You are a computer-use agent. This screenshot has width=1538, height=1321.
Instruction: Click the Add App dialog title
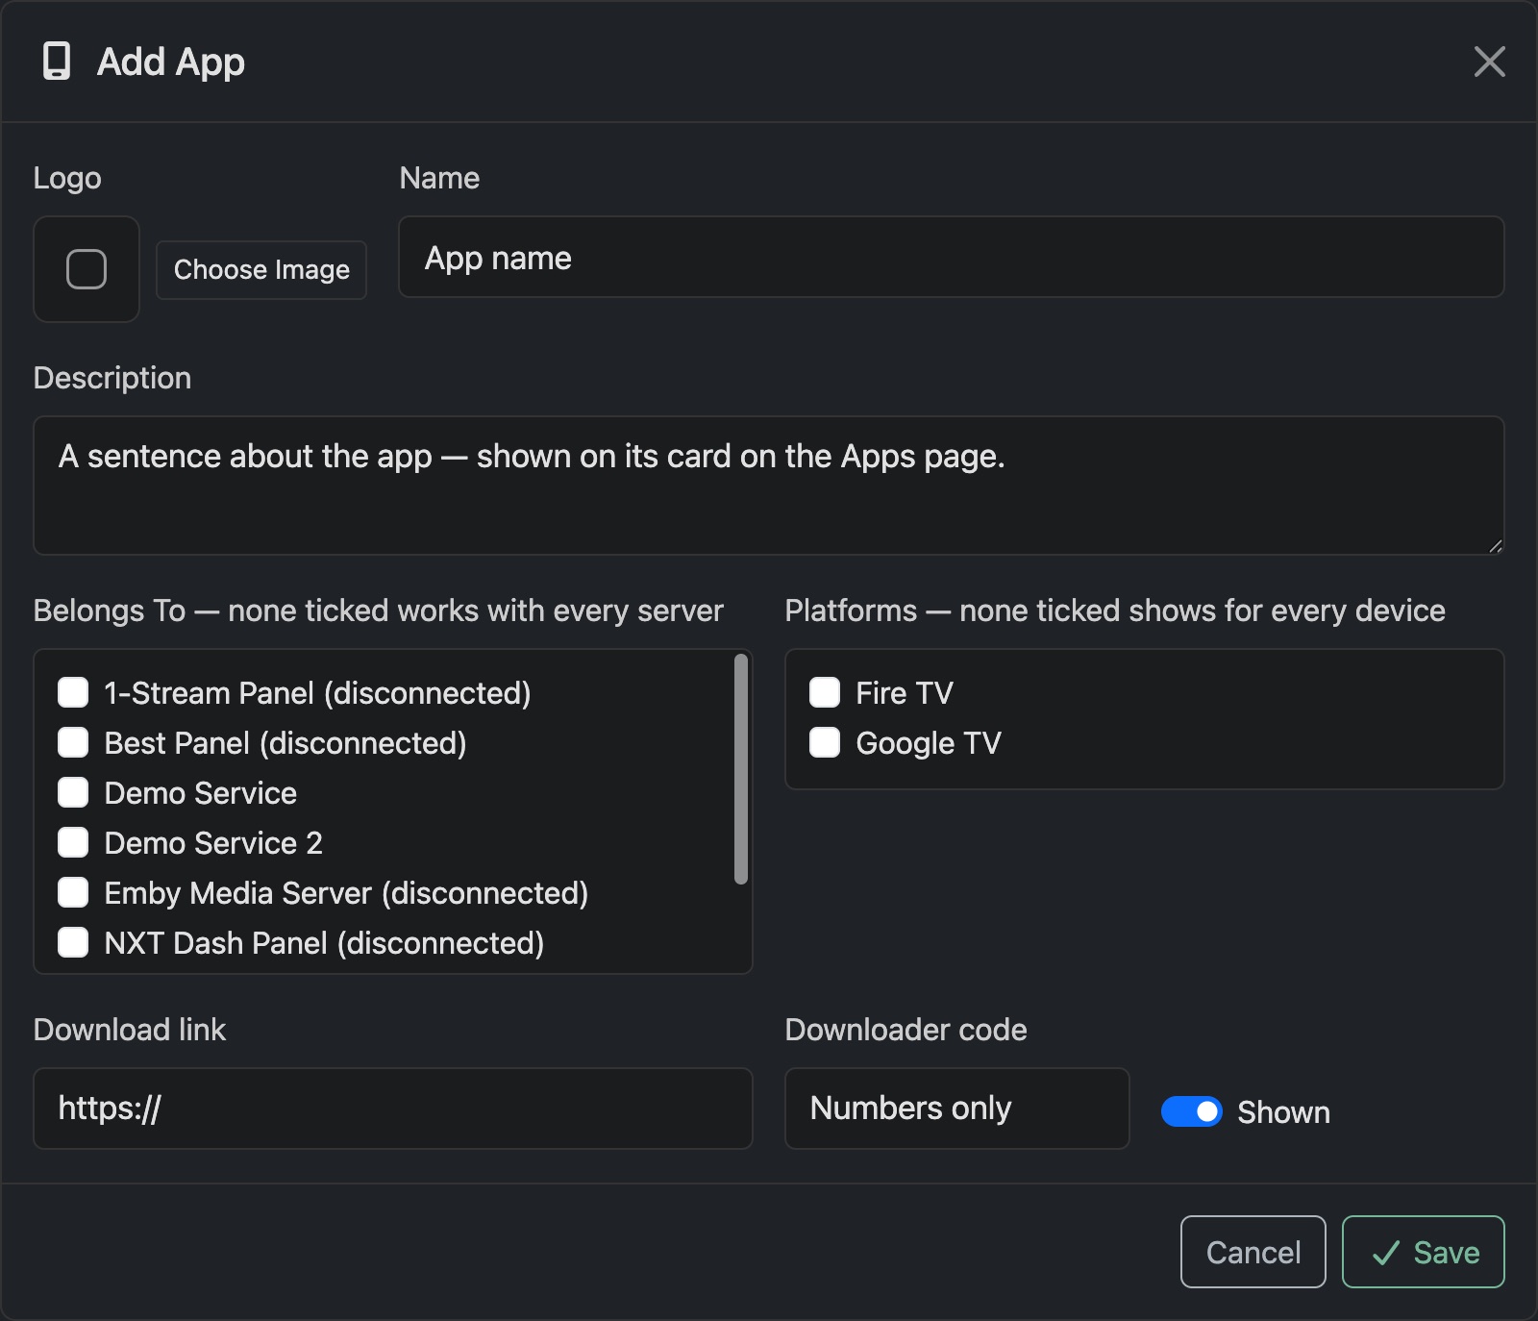click(x=171, y=62)
